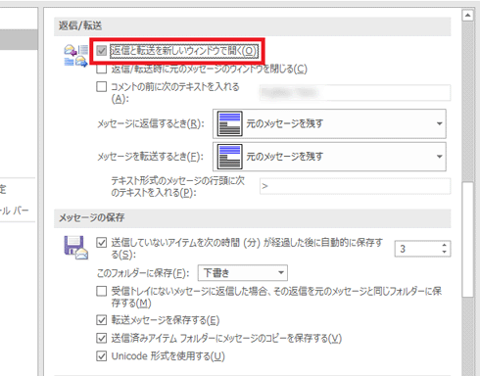This screenshot has width=480, height=376.
Task: Click label メッセージを転送するとき(F):
Action: 151,157
